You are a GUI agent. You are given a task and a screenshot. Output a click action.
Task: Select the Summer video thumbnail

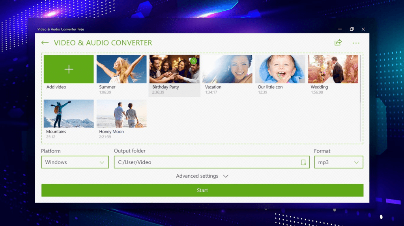pos(121,69)
